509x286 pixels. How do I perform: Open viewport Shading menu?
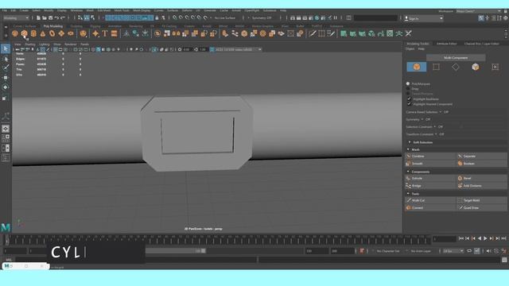coord(30,44)
